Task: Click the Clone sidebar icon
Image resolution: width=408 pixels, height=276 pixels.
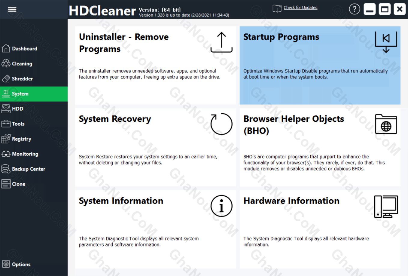Action: pyautogui.click(x=6, y=184)
